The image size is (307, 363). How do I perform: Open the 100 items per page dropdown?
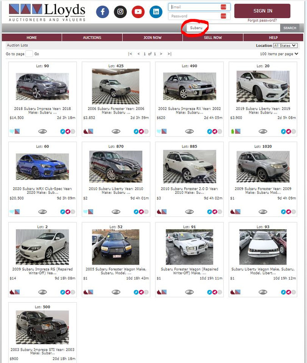279,54
